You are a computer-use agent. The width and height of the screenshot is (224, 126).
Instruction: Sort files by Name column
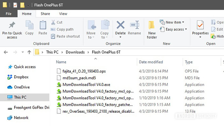point(61,62)
